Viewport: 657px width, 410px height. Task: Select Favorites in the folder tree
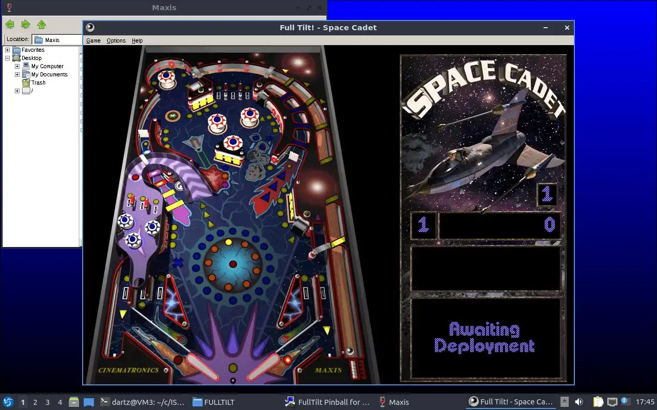(33, 50)
